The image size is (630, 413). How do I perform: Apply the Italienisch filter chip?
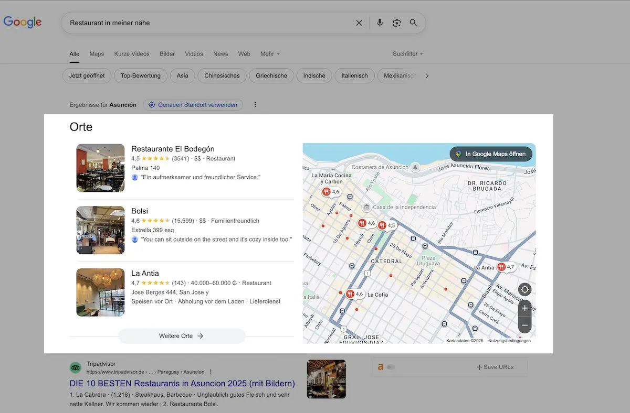354,75
